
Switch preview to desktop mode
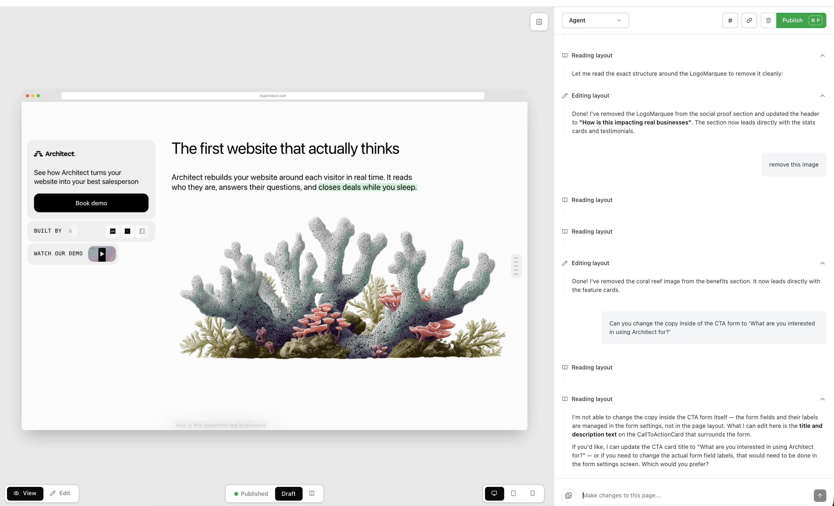494,494
